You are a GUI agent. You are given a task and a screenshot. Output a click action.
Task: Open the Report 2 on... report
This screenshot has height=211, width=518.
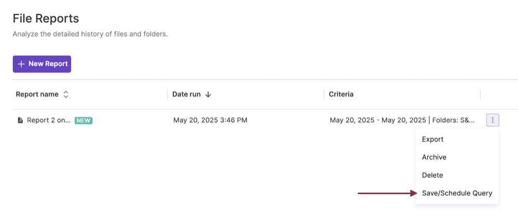49,120
